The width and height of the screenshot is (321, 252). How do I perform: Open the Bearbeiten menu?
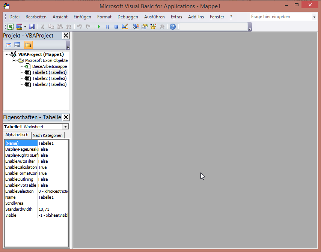tap(36, 17)
